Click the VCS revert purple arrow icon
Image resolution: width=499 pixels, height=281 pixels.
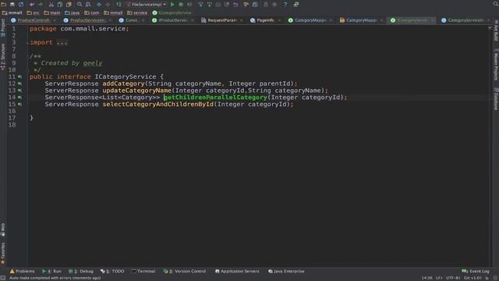pos(235,5)
